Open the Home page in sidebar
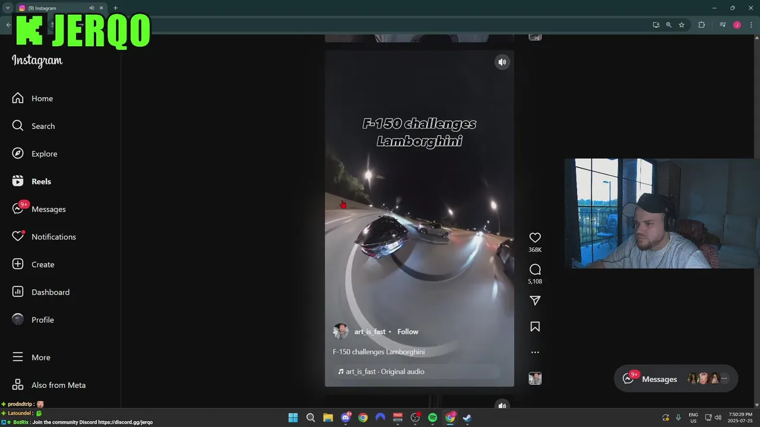 [33, 98]
